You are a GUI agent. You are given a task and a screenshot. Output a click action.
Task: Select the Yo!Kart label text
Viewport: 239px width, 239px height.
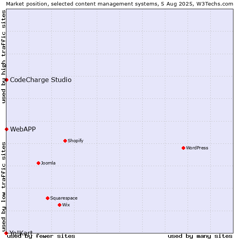click(21, 233)
